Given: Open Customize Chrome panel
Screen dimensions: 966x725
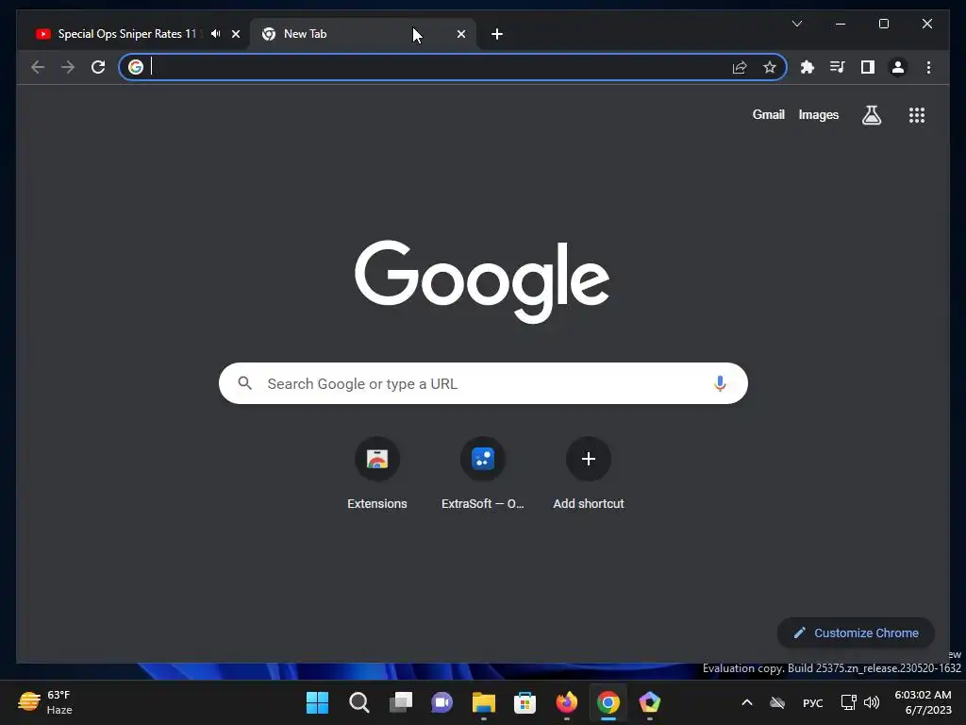Looking at the screenshot, I should (x=856, y=633).
